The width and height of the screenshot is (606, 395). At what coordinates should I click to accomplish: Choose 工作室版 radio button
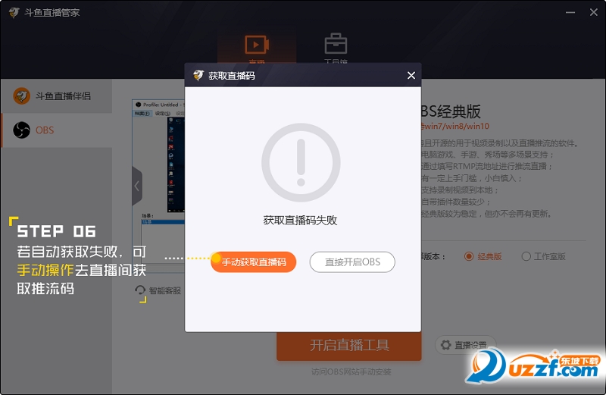point(526,256)
